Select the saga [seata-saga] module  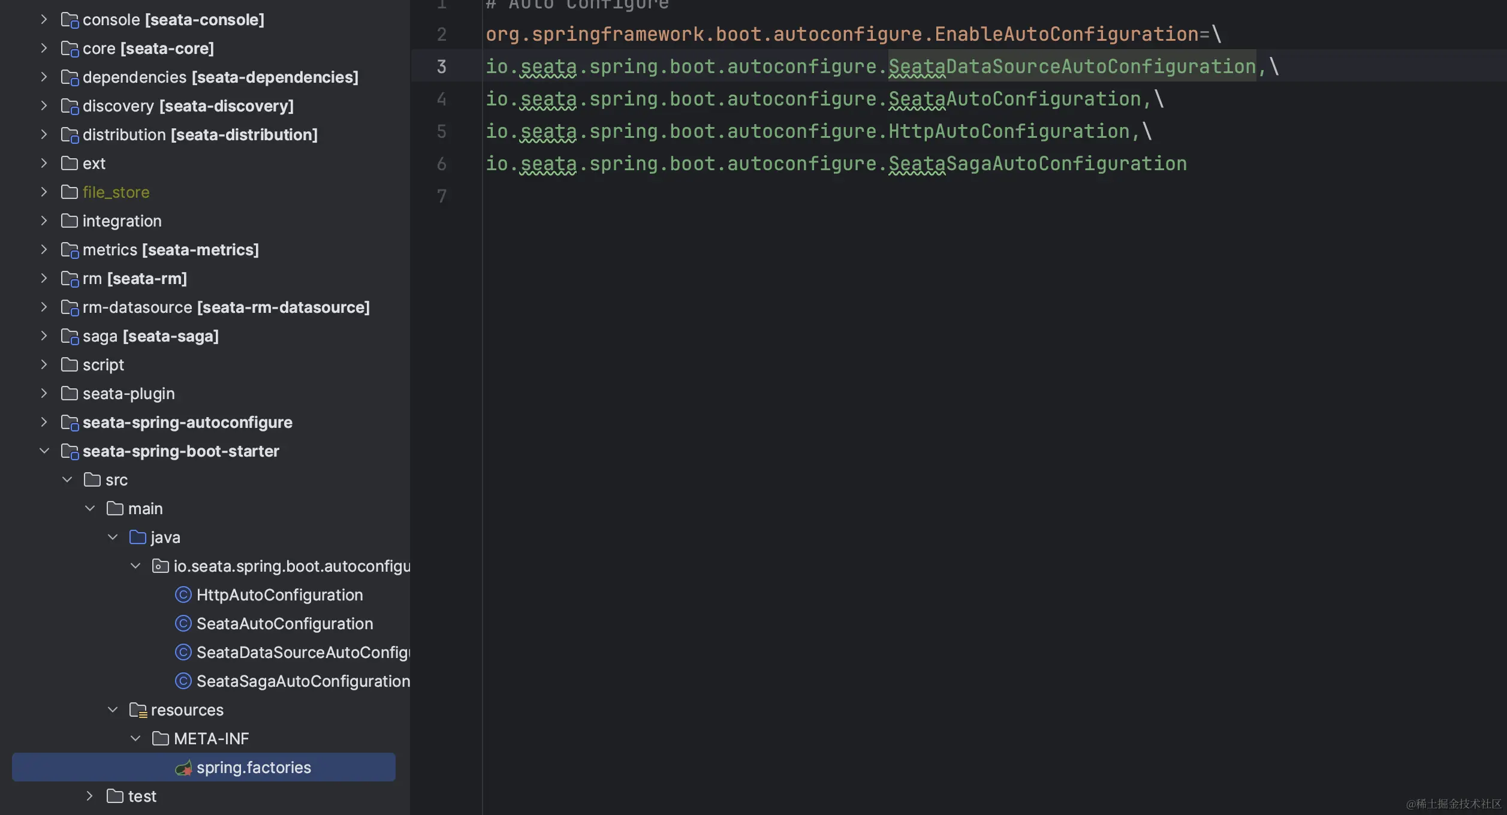point(150,336)
